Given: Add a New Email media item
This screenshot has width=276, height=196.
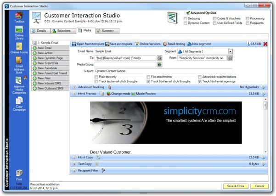Looking at the screenshot, I should tap(51, 48).
